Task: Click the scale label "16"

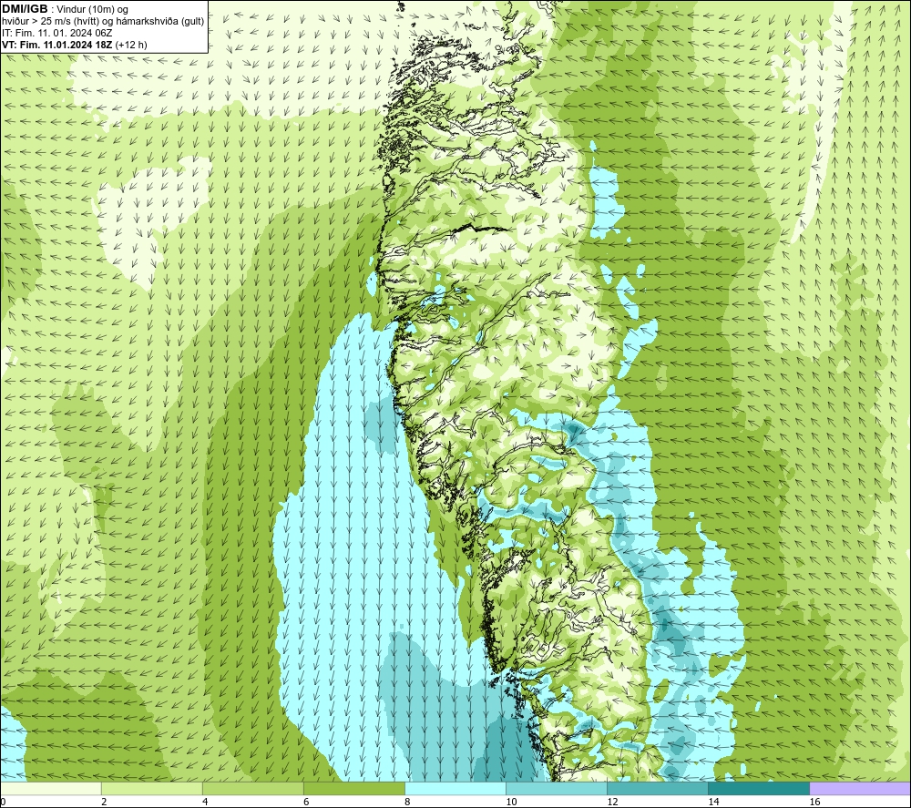Action: tap(814, 802)
